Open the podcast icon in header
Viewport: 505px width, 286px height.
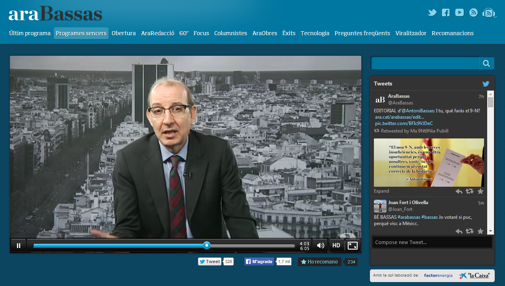489,13
